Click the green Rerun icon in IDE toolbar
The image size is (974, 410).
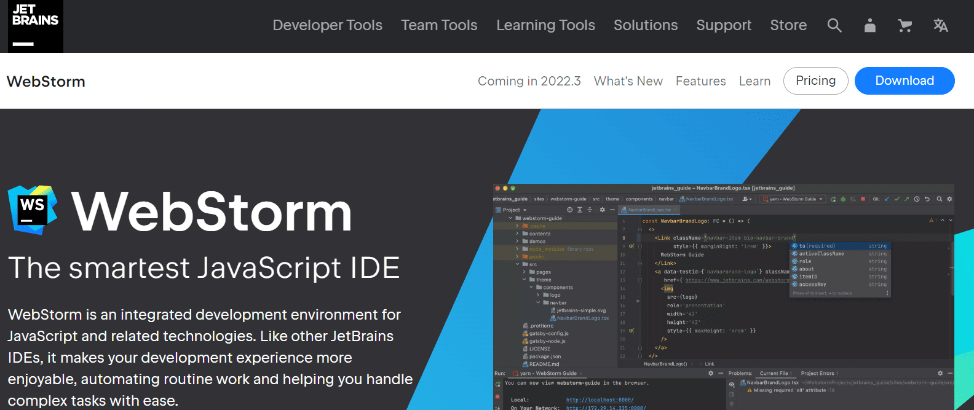[x=833, y=199]
